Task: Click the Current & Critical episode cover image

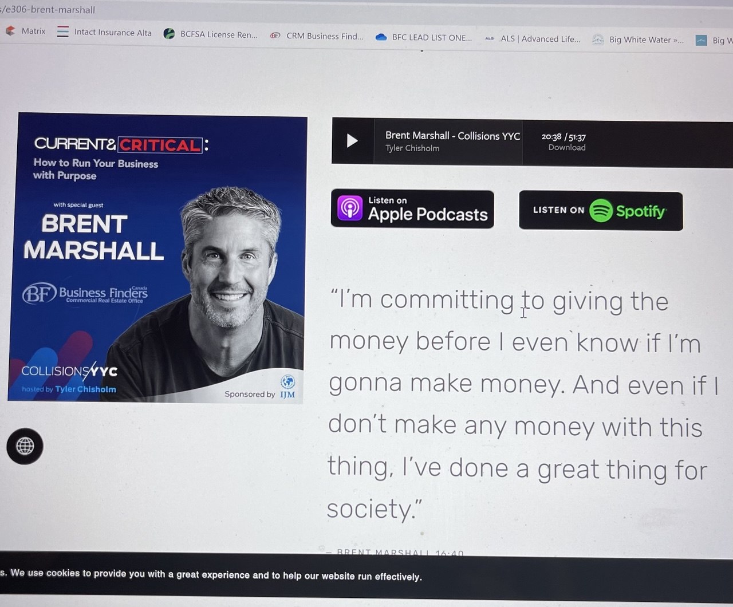Action: point(158,258)
